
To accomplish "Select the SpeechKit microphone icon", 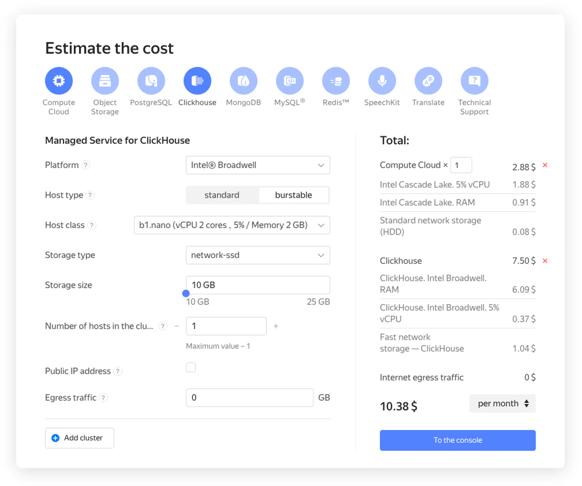I will click(x=382, y=81).
